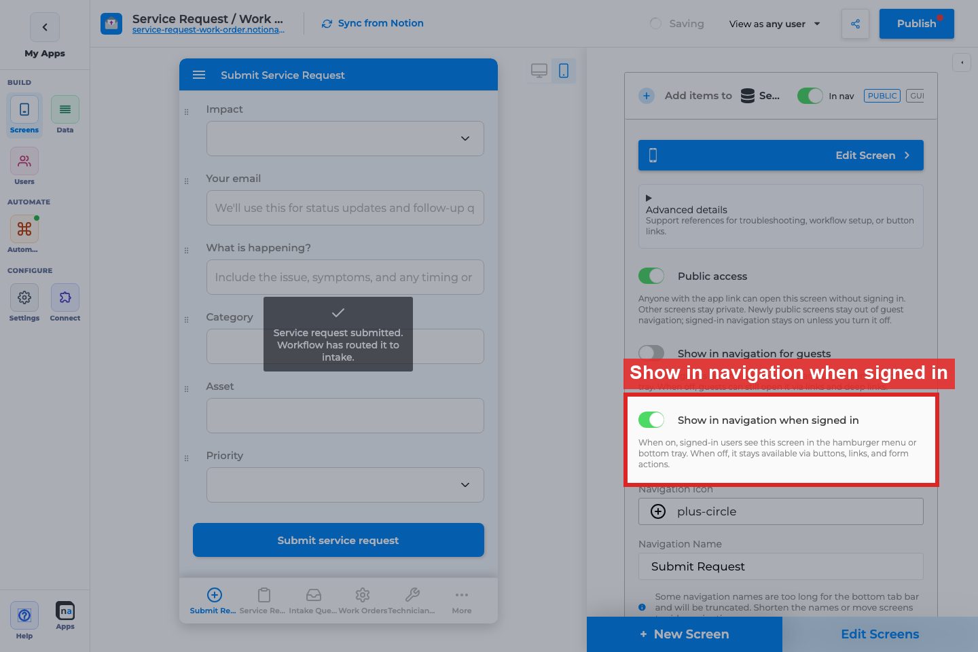Screen dimensions: 978x652
Task: Toggle Public access switch
Action: [651, 276]
